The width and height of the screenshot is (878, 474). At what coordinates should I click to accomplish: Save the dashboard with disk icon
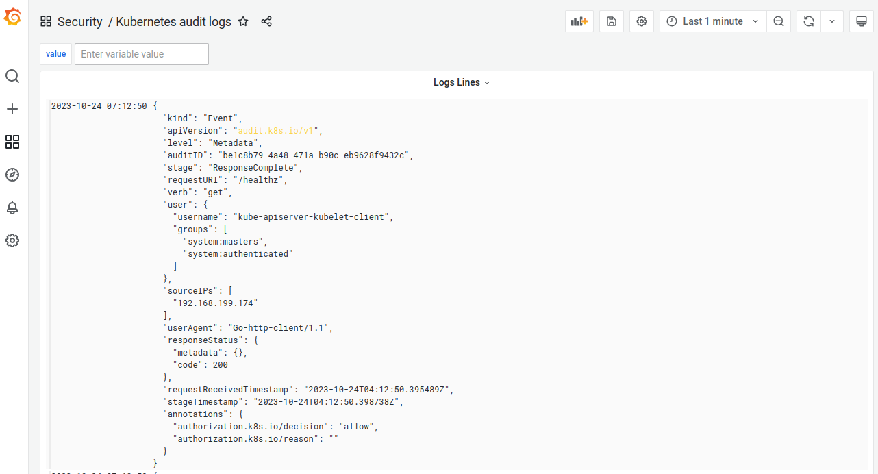click(612, 21)
